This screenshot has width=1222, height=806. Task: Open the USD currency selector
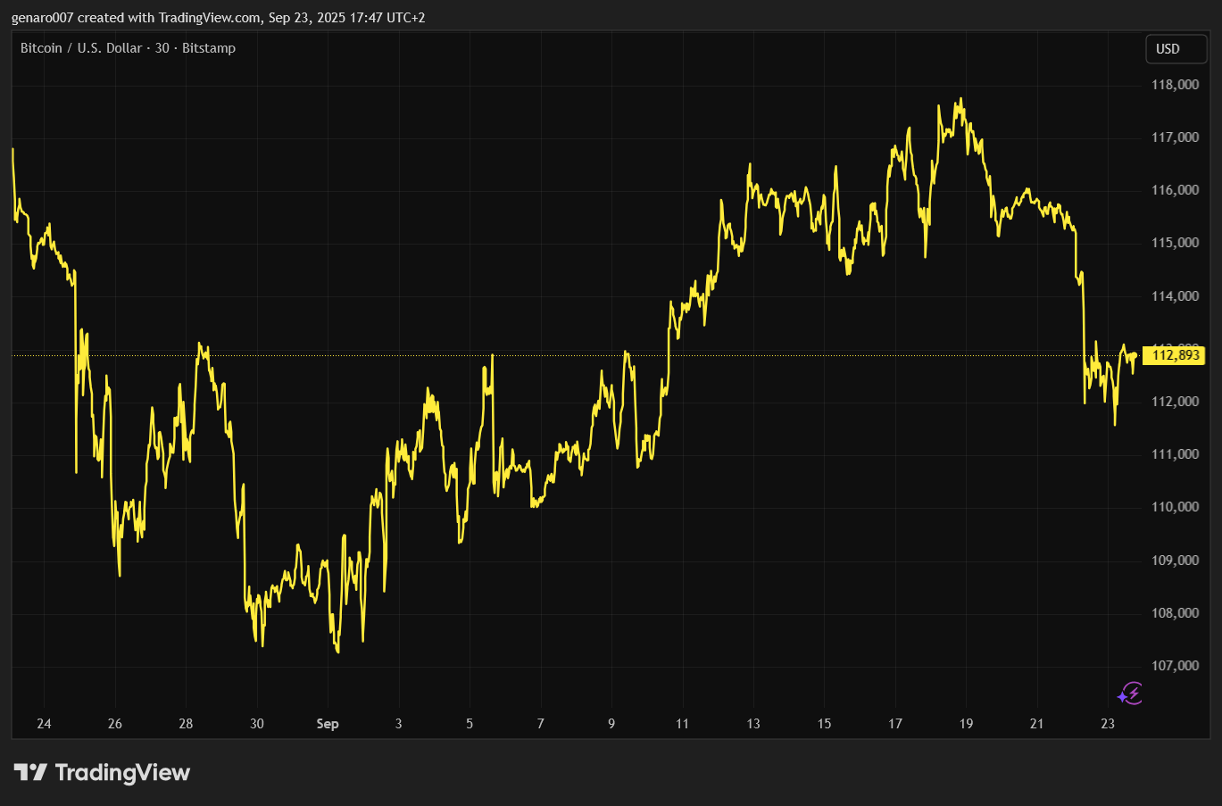pyautogui.click(x=1175, y=49)
